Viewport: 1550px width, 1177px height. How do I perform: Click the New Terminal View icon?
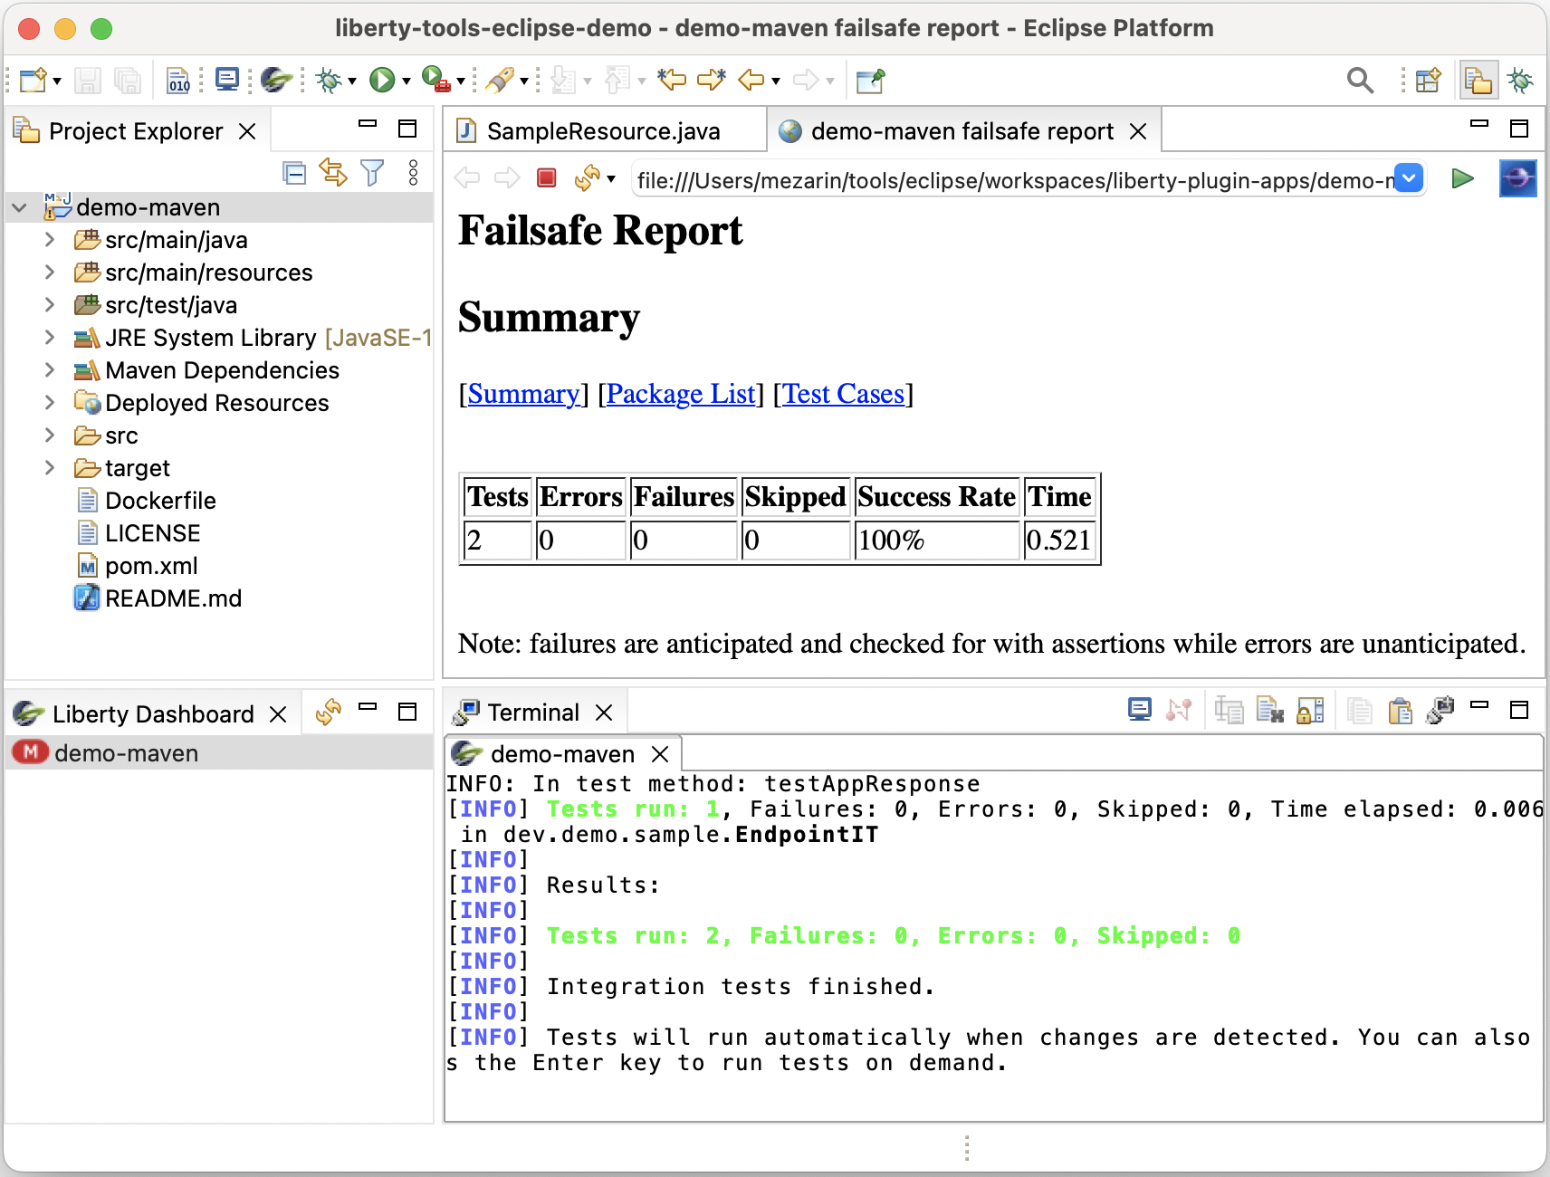click(1440, 711)
